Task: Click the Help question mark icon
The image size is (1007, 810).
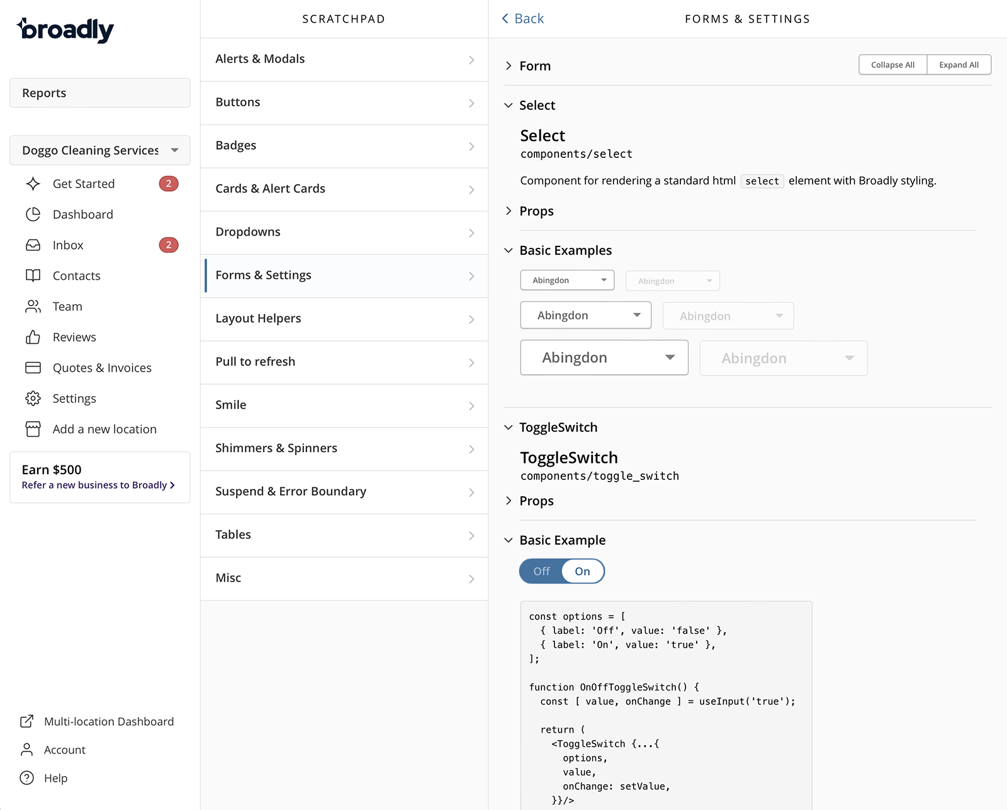Action: (x=27, y=778)
